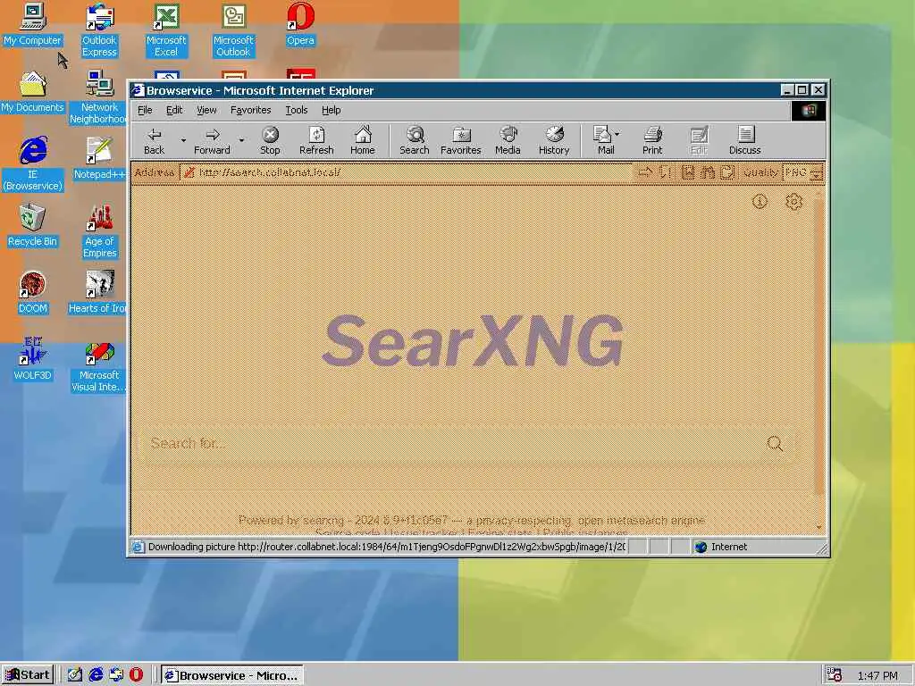The height and width of the screenshot is (686, 915).
Task: Select the Hearts of Iron desktop icon
Action: click(98, 293)
